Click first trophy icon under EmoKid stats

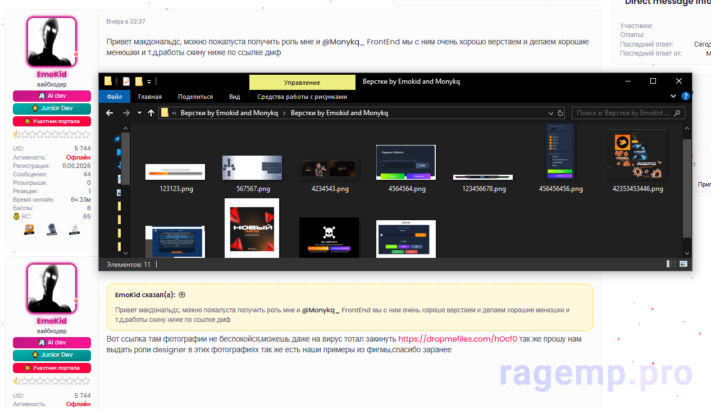pyautogui.click(x=29, y=229)
